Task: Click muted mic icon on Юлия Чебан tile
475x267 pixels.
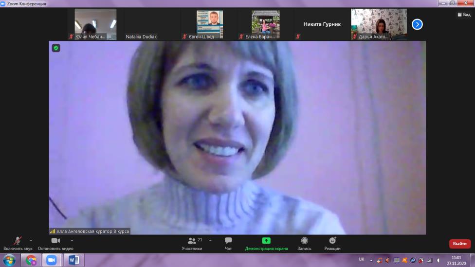Action: pos(72,36)
